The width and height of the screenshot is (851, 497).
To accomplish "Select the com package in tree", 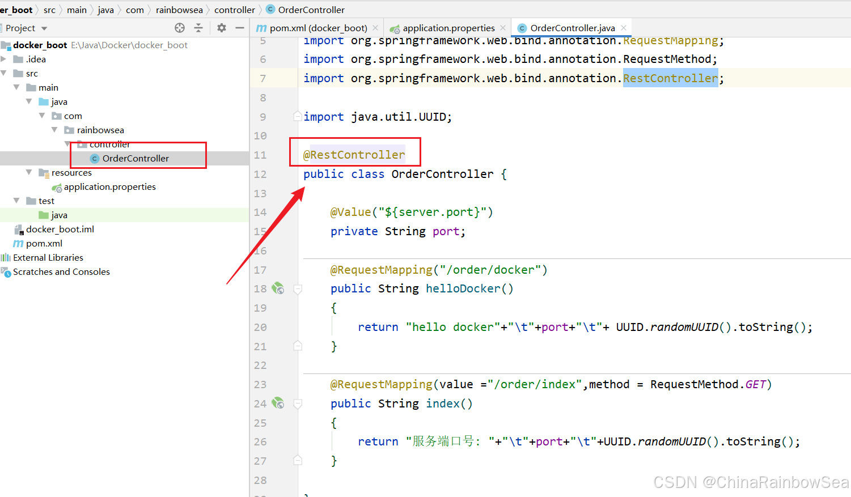I will [x=73, y=116].
